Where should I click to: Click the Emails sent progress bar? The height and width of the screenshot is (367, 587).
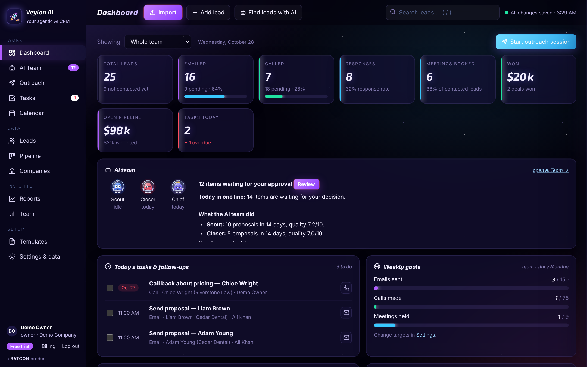tap(471, 288)
